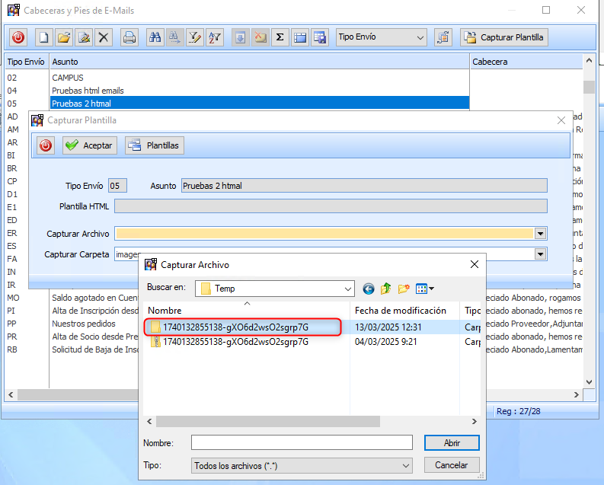Sort by Fecha de modificación column header
Screen dimensions: 604x485
pos(404,311)
